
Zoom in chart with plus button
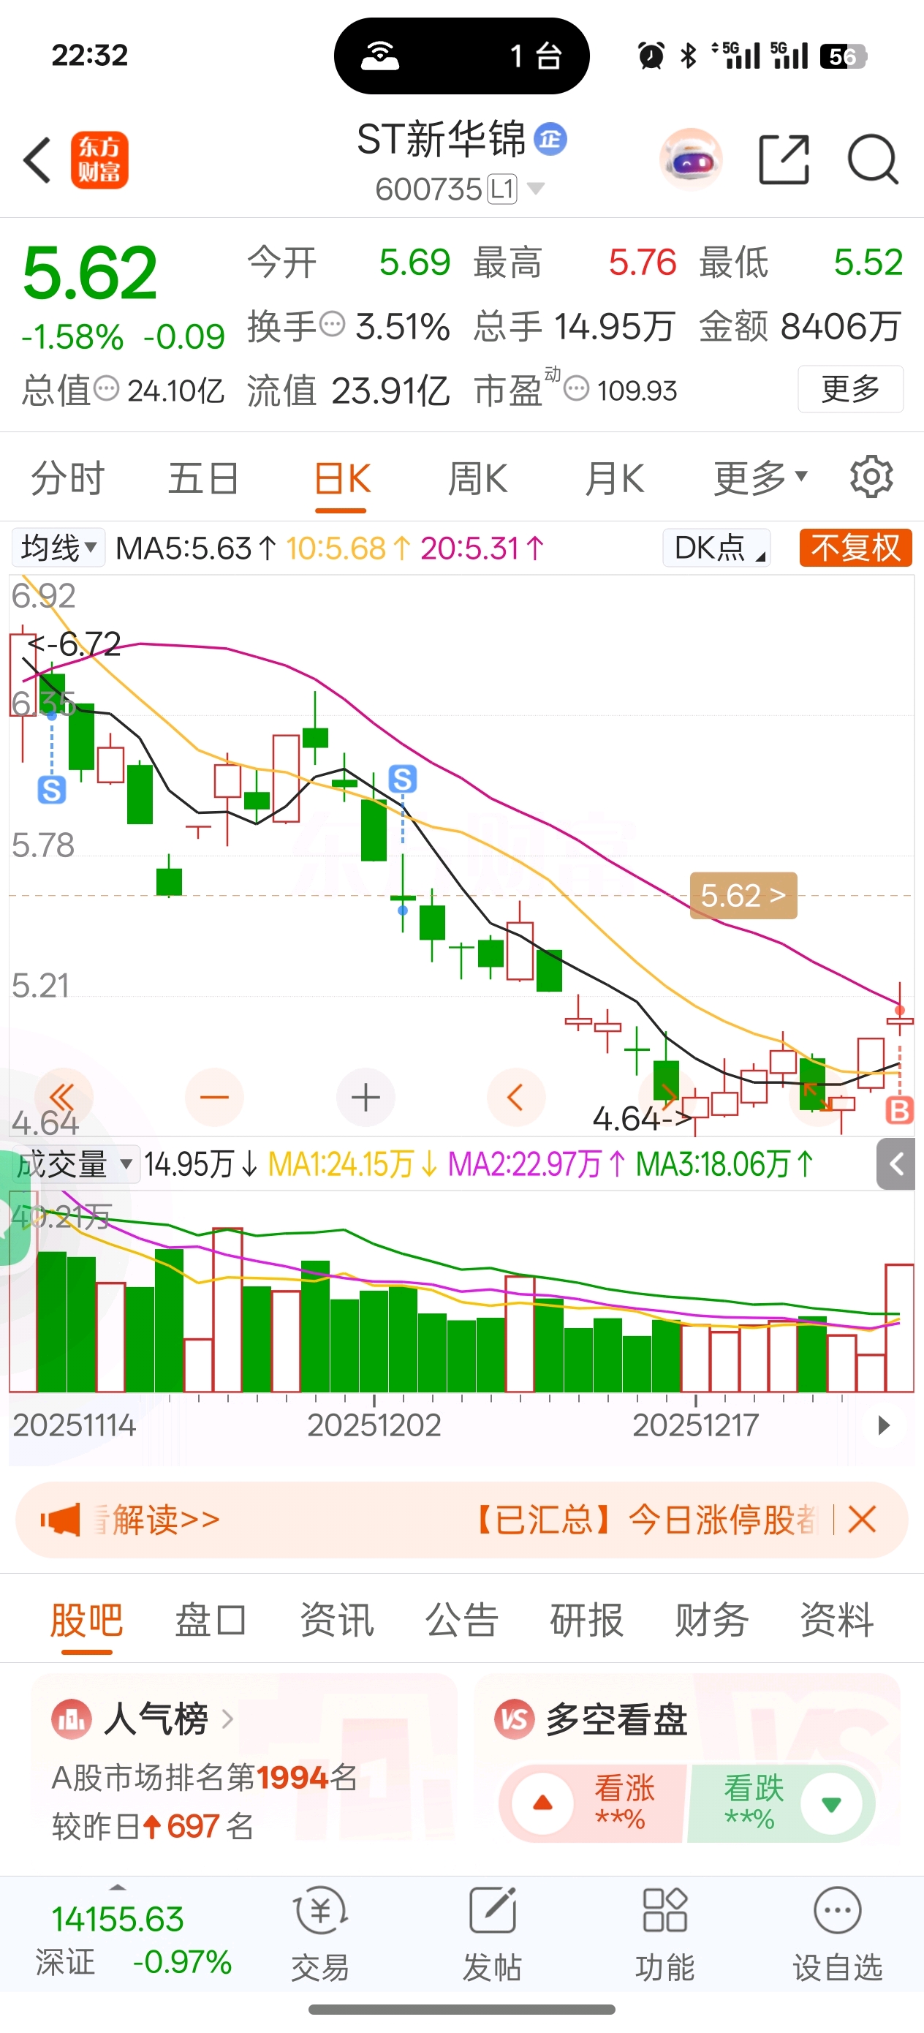tap(366, 1097)
